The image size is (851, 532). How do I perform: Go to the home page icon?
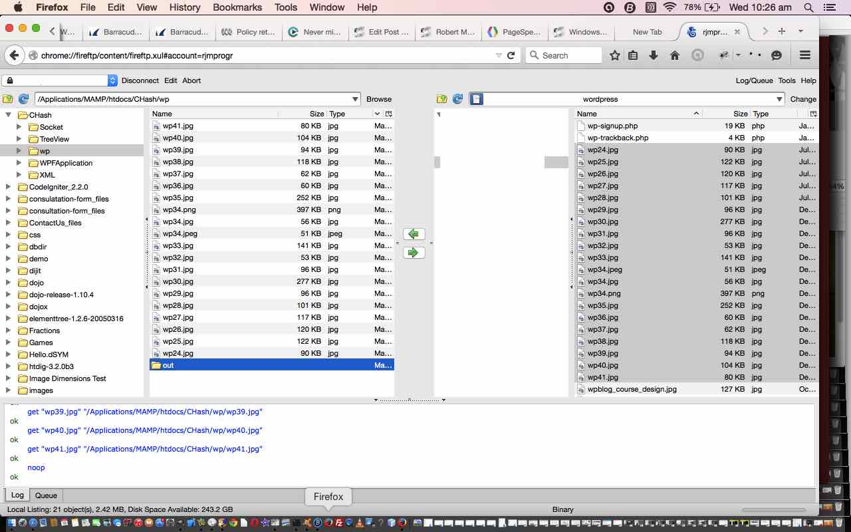pos(675,55)
